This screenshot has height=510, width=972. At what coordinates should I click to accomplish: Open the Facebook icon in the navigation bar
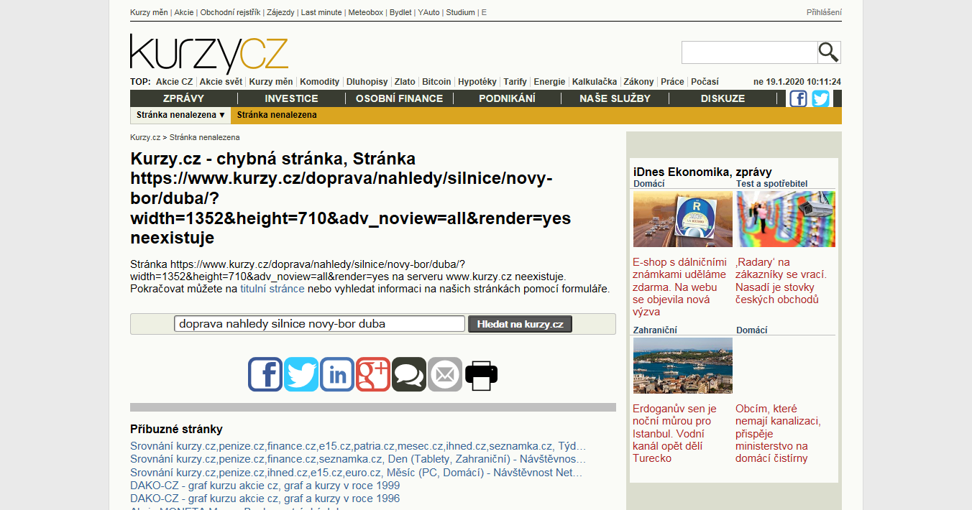798,98
